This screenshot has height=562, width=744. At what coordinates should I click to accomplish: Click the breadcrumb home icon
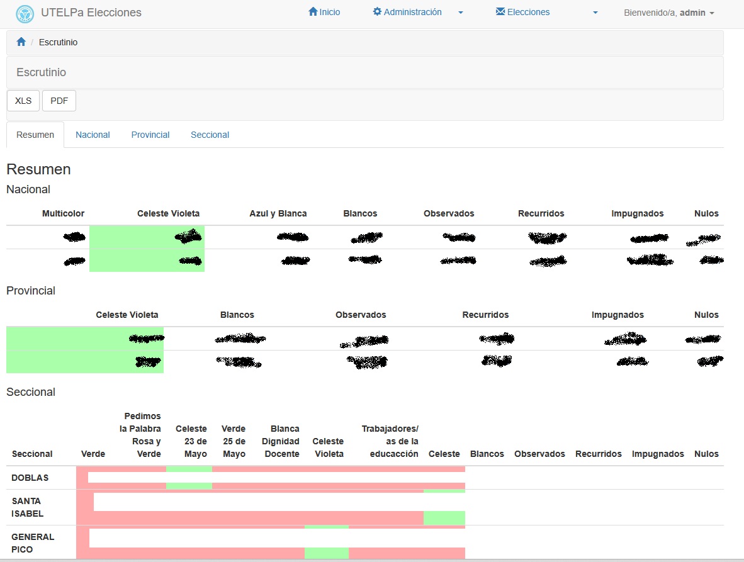[x=21, y=42]
